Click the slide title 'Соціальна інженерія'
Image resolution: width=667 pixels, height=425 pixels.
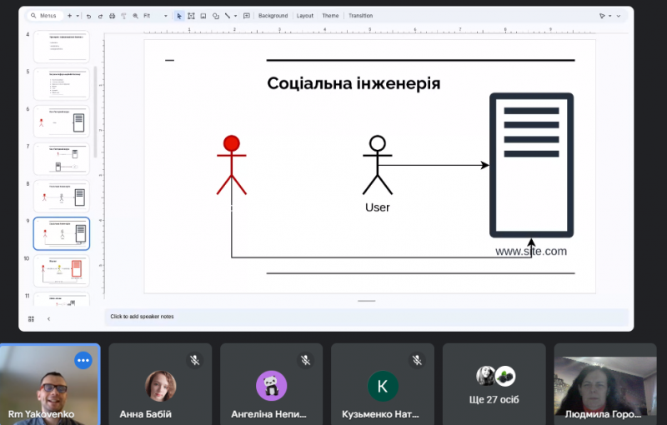[354, 83]
